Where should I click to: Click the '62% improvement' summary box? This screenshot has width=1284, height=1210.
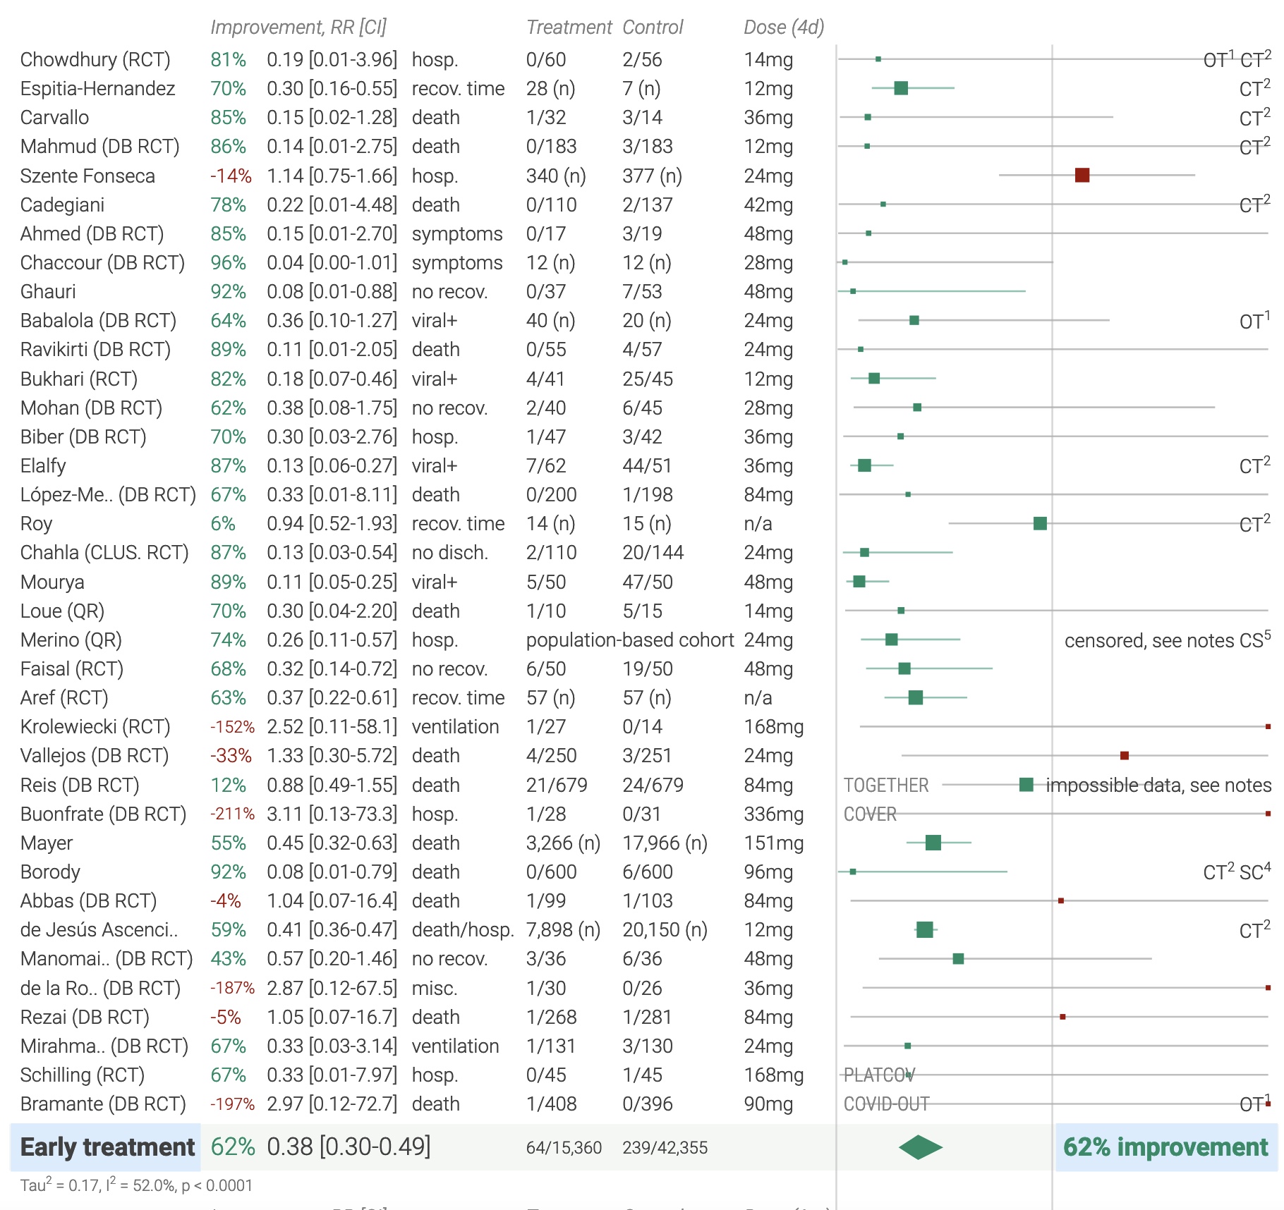point(1165,1147)
